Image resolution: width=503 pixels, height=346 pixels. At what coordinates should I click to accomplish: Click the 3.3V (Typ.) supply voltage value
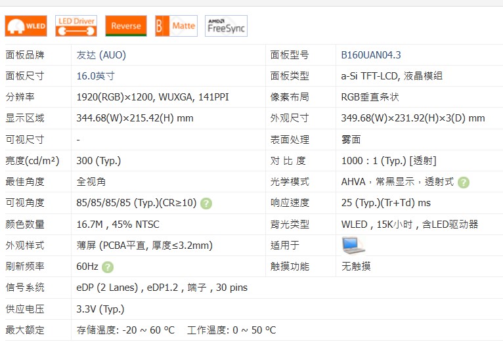point(100,309)
